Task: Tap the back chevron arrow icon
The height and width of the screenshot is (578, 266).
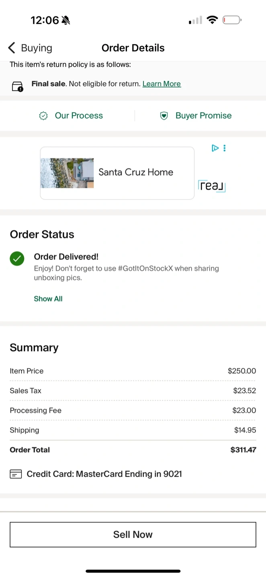Action: pyautogui.click(x=12, y=48)
